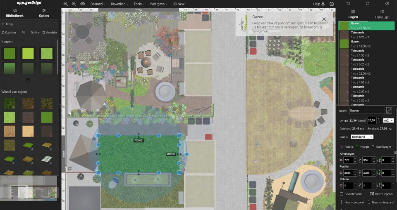This screenshot has width=397, height=210.
Task: Open the Bestand menu
Action: (98, 4)
